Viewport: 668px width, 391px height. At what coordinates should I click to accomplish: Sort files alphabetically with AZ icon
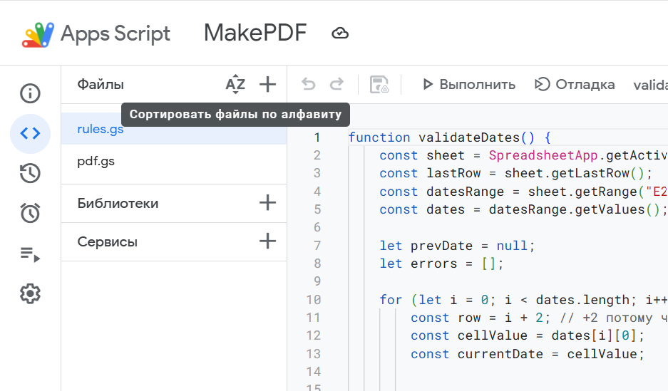(235, 85)
